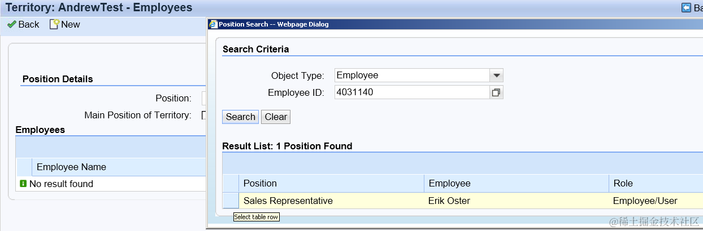This screenshot has height=231, width=703.
Task: Toggle the Main Position of Territory checkbox
Action: pyautogui.click(x=204, y=115)
